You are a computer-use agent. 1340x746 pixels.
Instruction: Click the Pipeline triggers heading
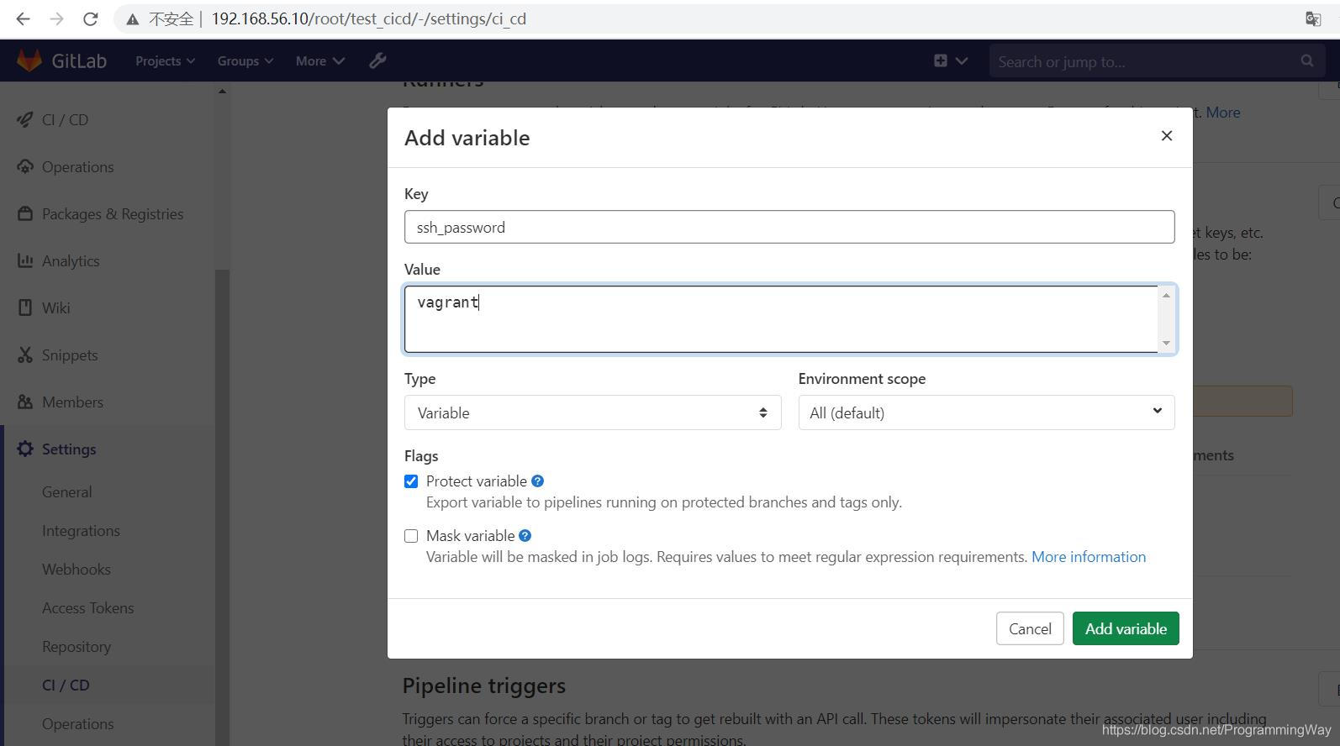[483, 685]
